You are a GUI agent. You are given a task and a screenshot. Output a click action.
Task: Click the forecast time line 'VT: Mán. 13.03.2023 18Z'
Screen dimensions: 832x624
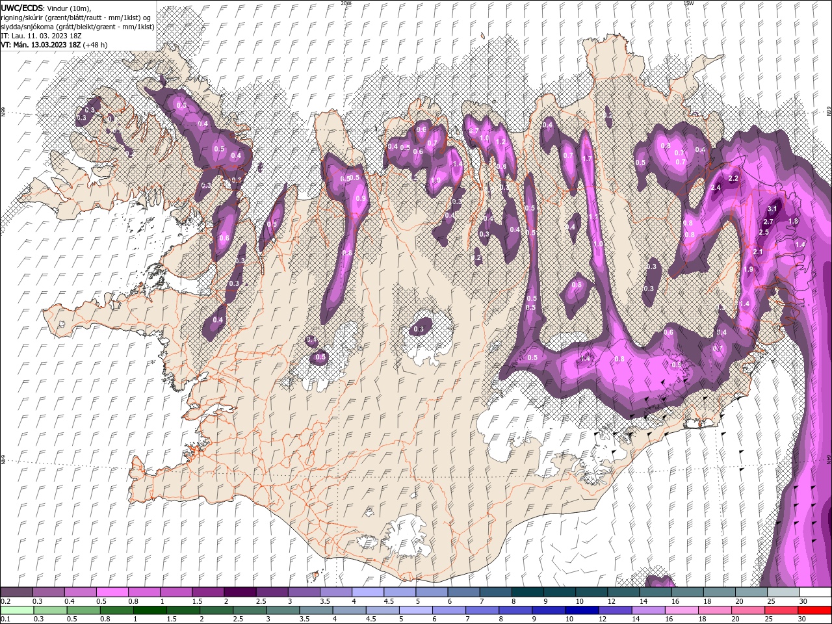click(x=41, y=44)
